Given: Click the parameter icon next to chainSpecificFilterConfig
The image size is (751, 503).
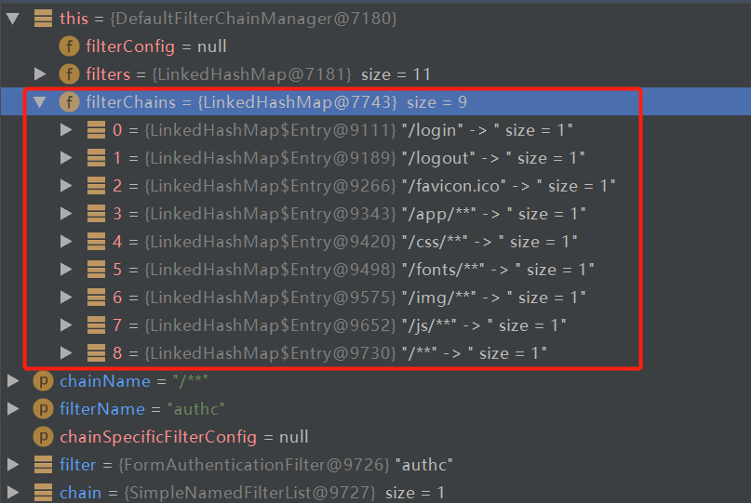Looking at the screenshot, I should point(43,436).
